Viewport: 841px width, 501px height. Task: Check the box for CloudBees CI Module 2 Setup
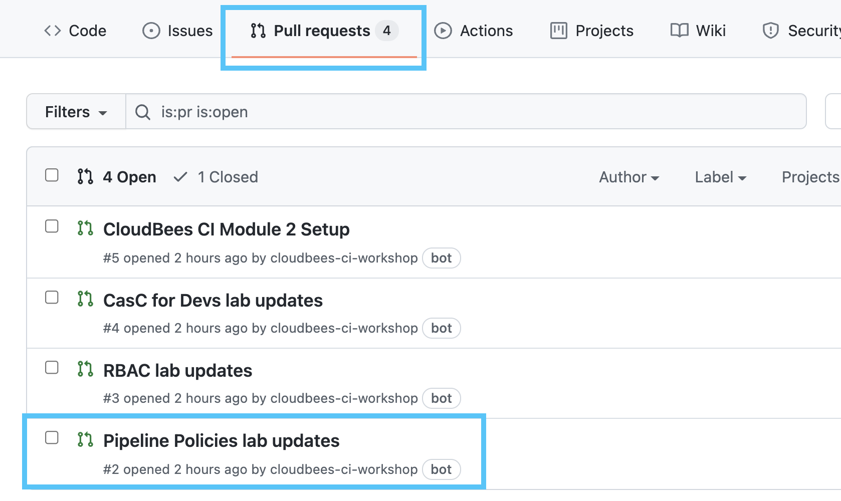tap(52, 226)
